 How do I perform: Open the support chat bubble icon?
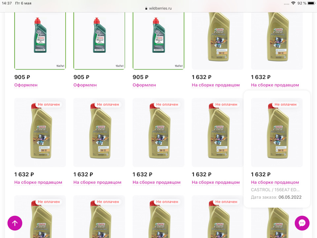pos(302,223)
